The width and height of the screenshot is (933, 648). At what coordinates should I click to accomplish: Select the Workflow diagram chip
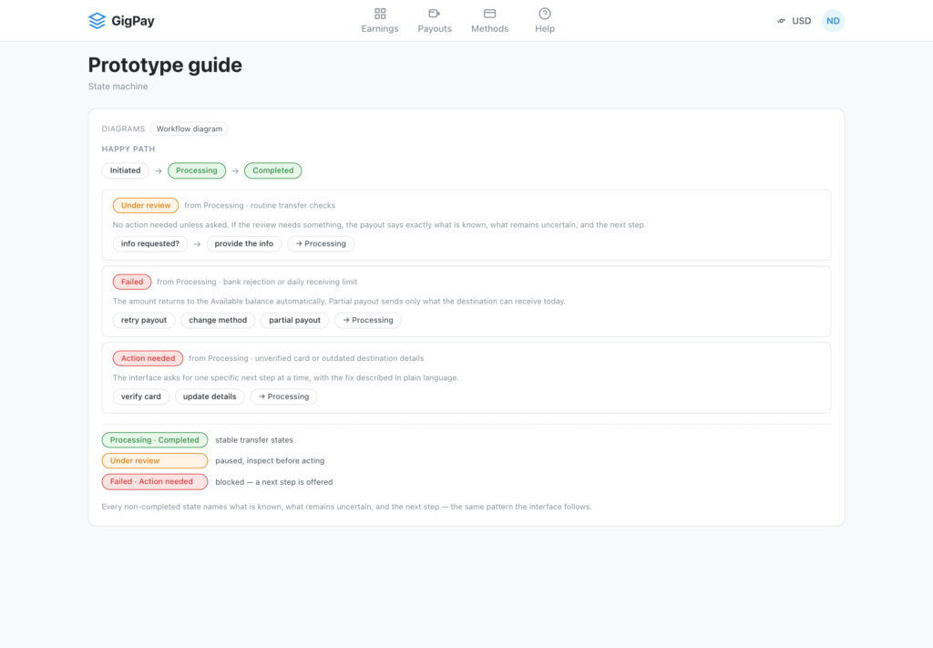click(x=190, y=129)
